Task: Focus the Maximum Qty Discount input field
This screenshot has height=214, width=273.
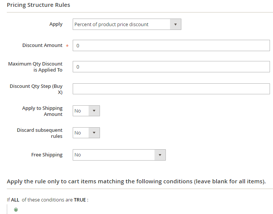Action: pyautogui.click(x=171, y=67)
